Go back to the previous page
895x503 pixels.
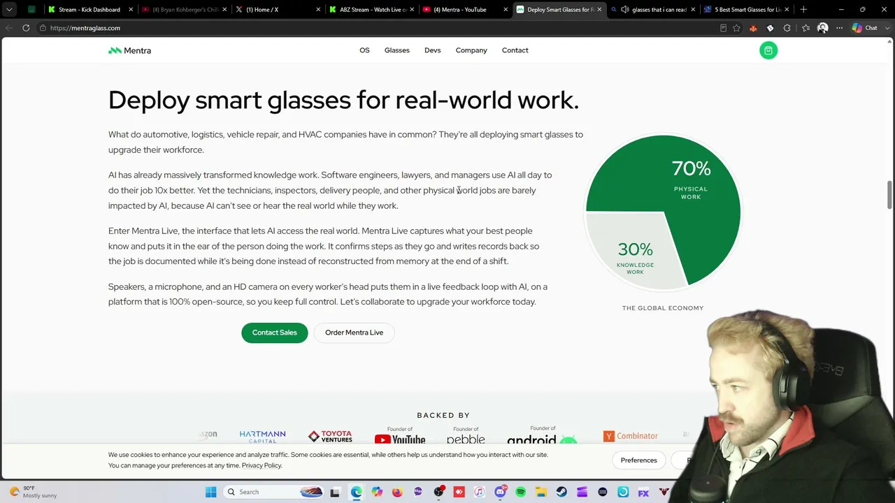(8, 28)
